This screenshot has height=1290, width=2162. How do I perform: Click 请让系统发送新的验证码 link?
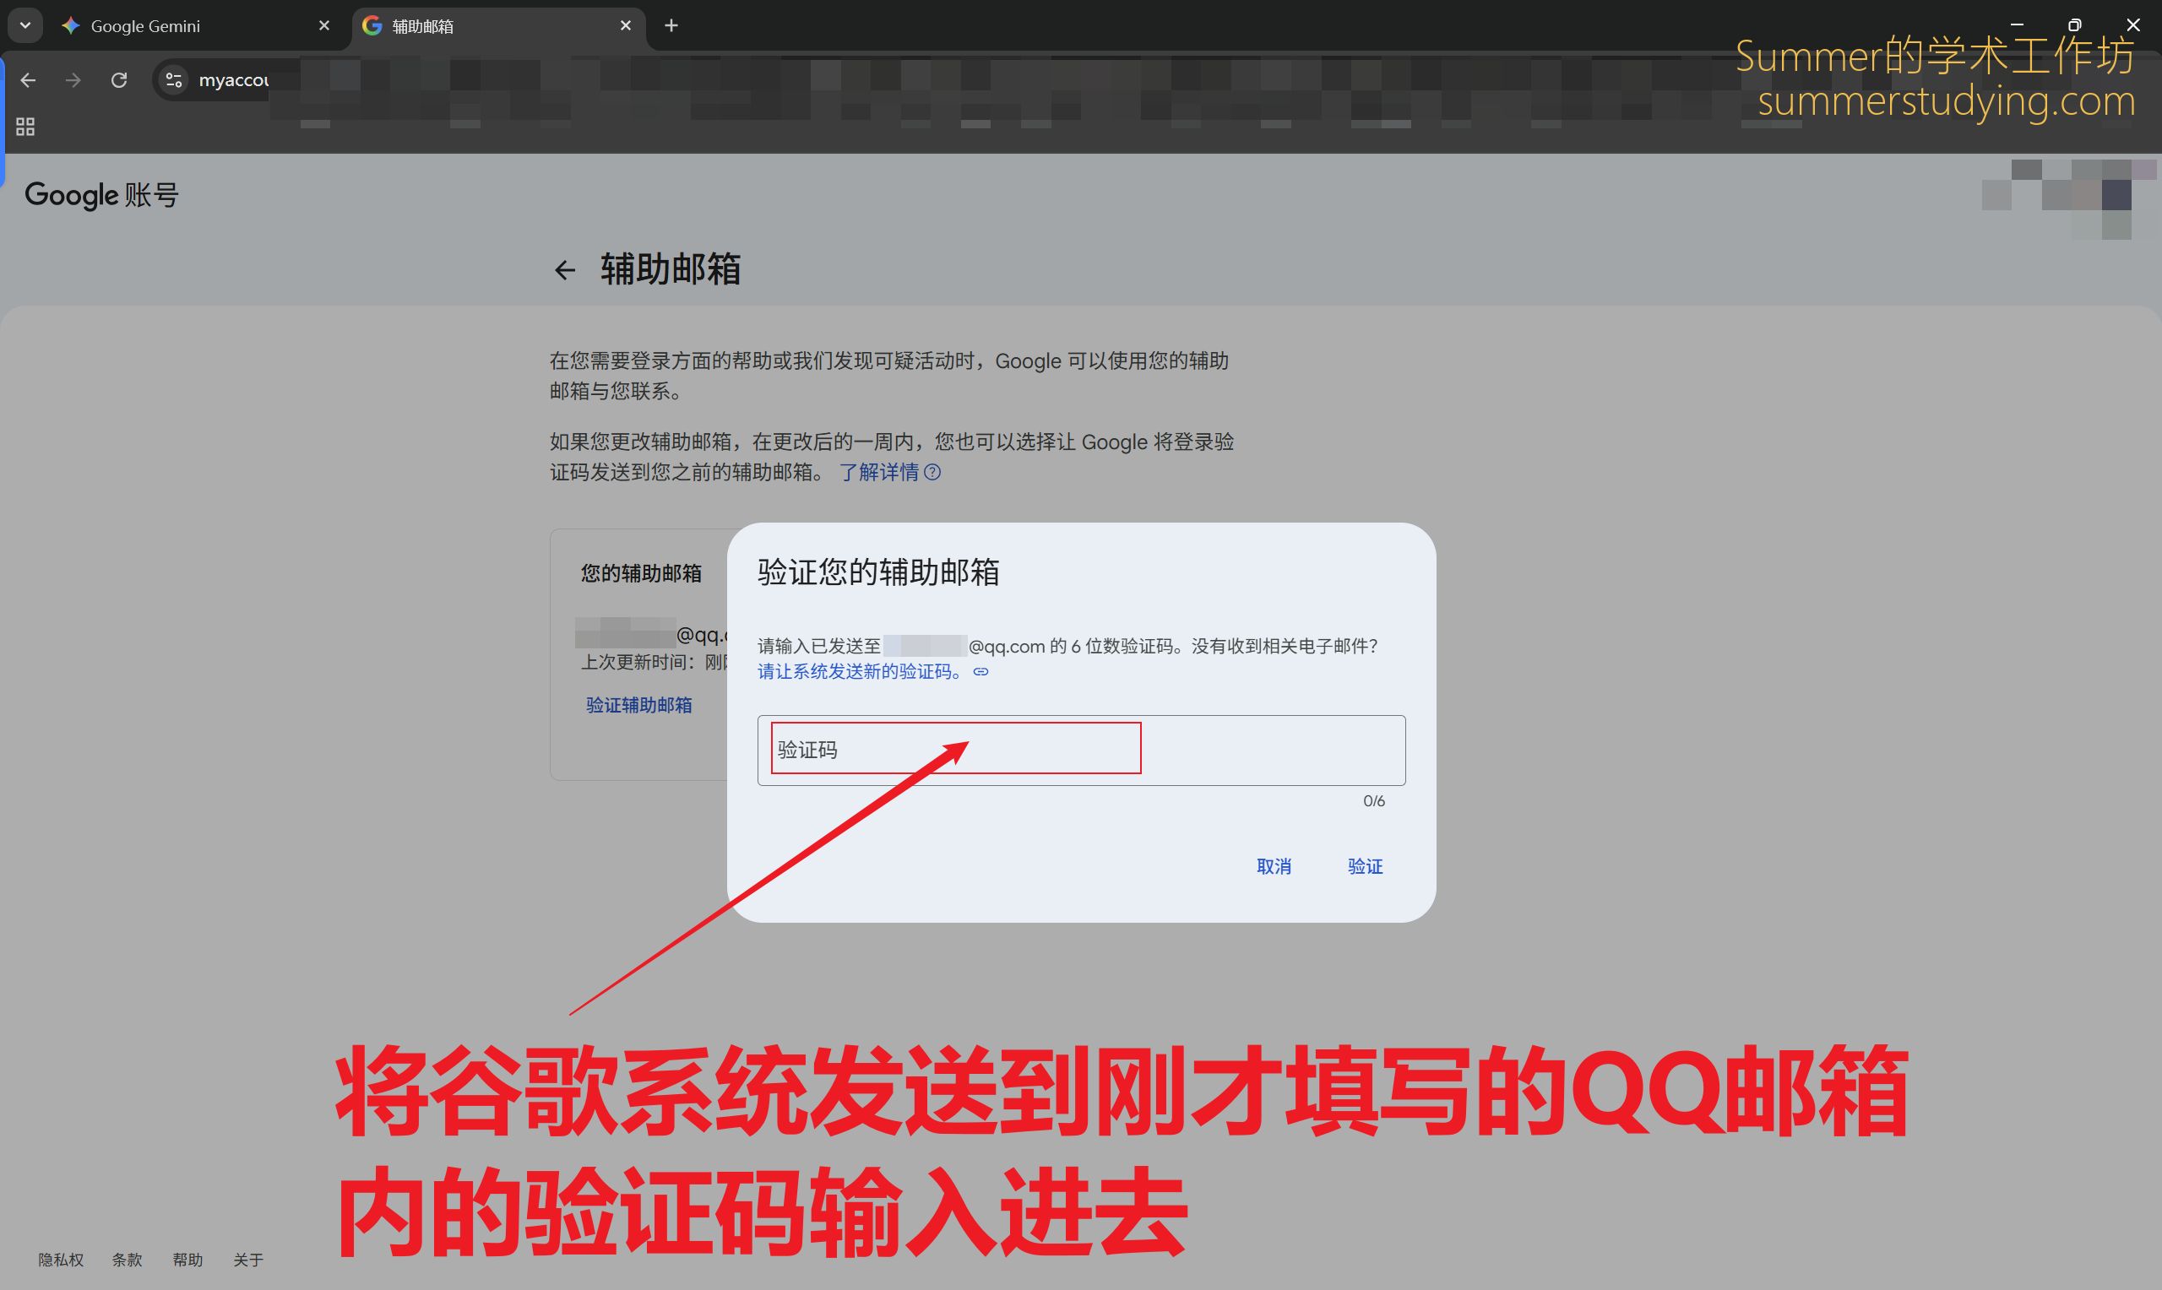tap(861, 672)
